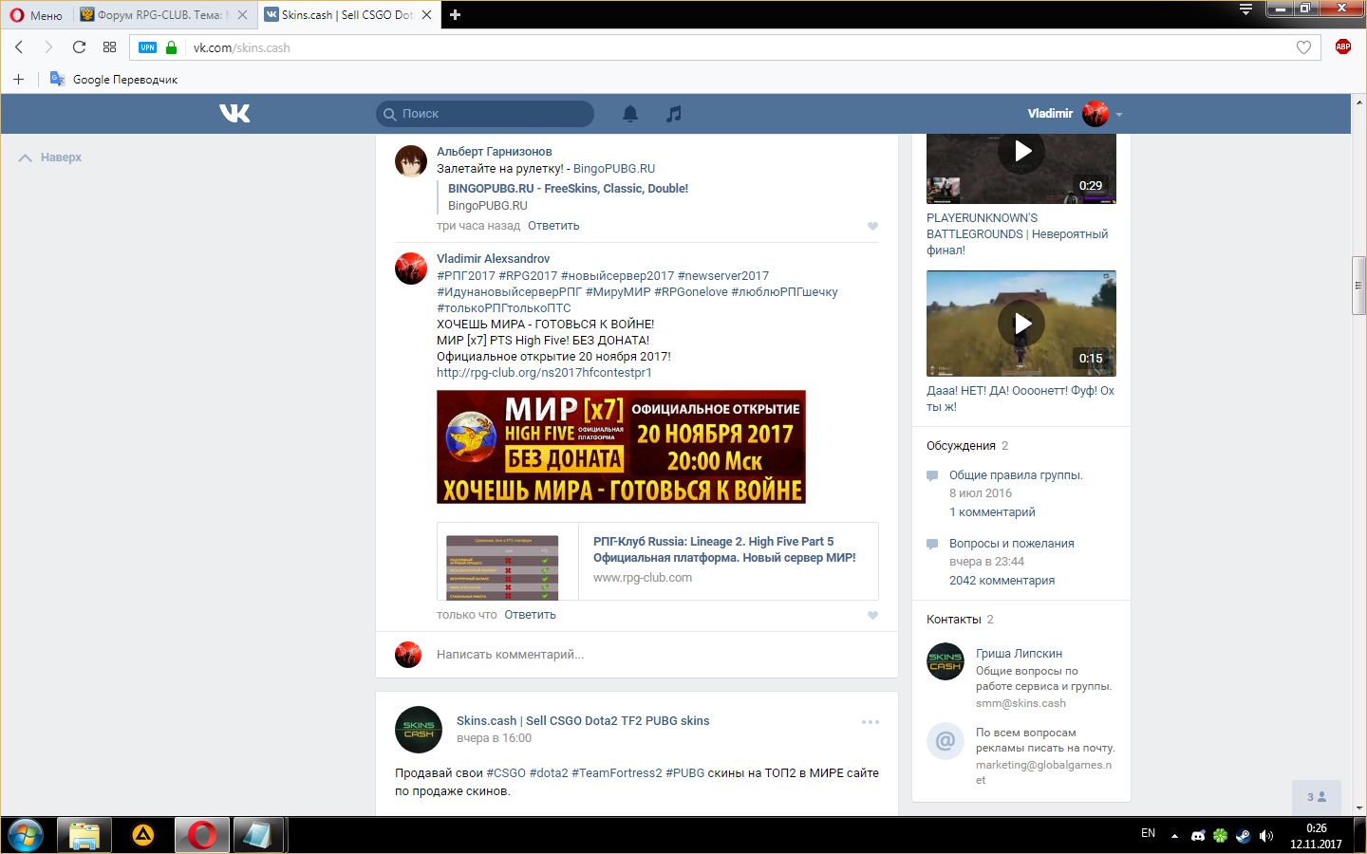Open Вопросы и пожелания discussion
Image resolution: width=1367 pixels, height=854 pixels.
pyautogui.click(x=1012, y=544)
